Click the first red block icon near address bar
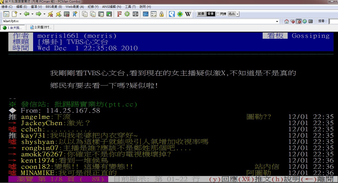The height and width of the screenshot is (183, 338). (293, 21)
